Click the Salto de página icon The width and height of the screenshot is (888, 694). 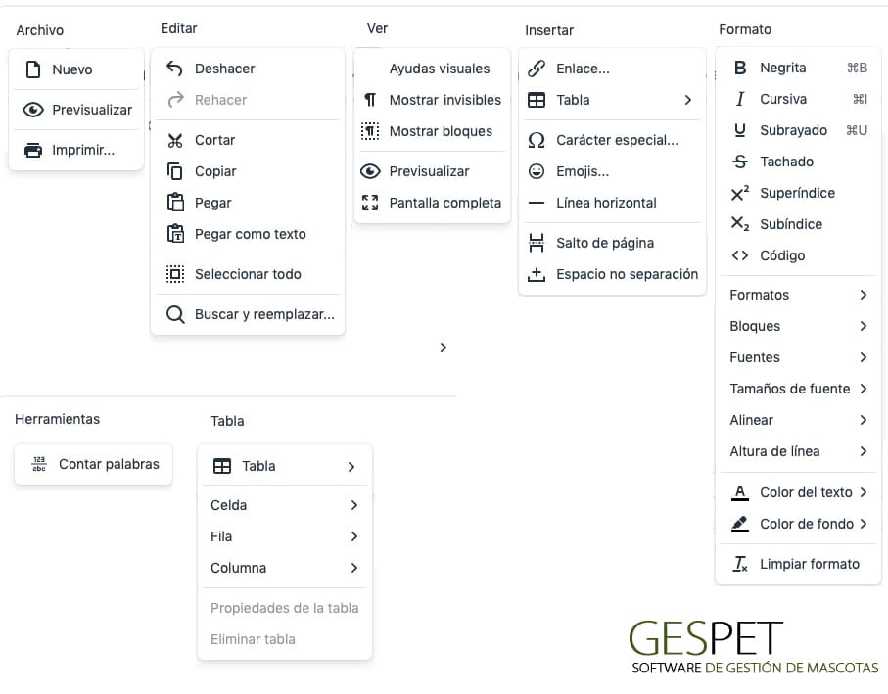(537, 243)
